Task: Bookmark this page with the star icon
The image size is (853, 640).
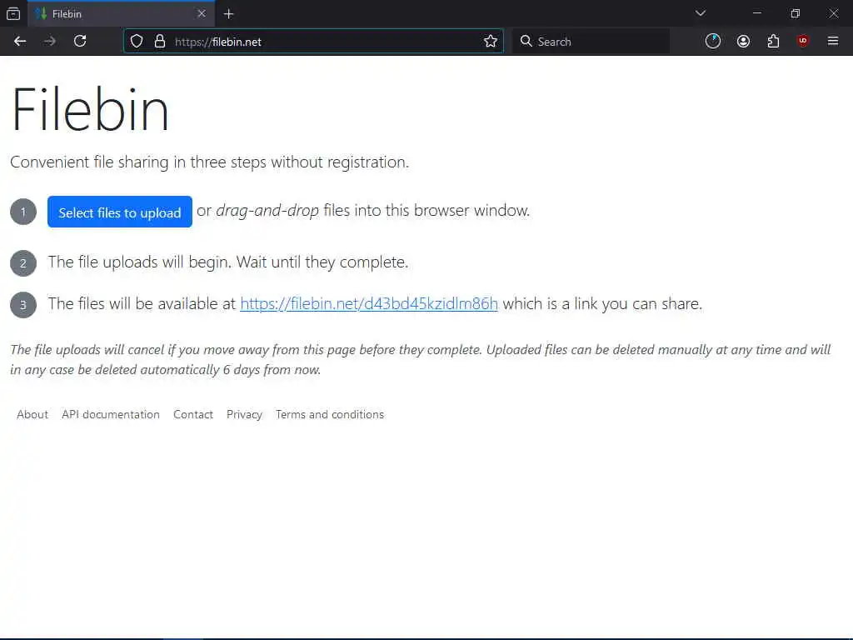Action: tap(490, 42)
